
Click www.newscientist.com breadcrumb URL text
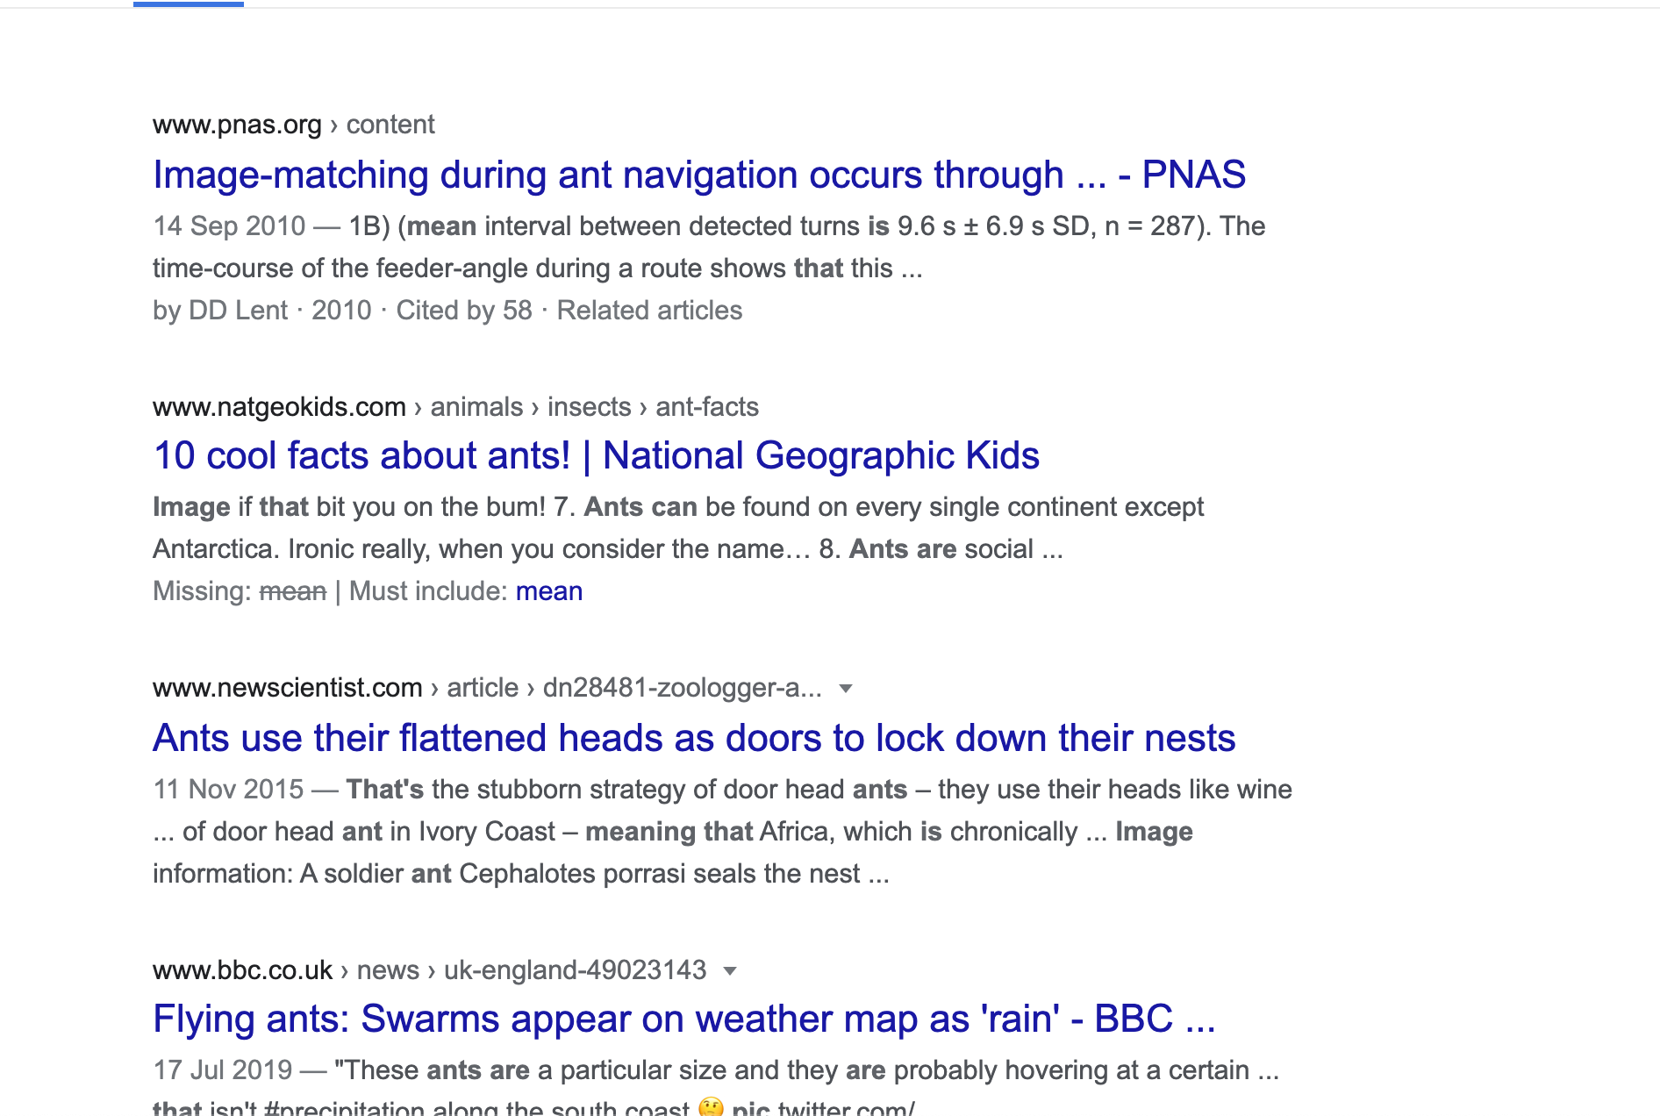(487, 688)
